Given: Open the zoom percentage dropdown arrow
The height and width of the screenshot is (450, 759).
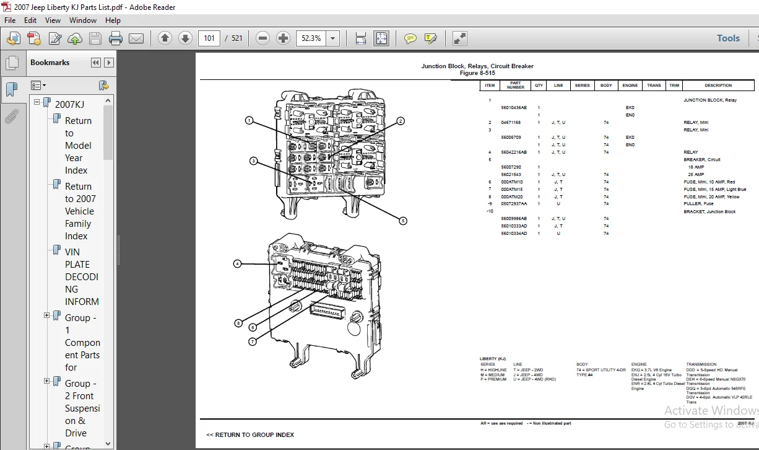Looking at the screenshot, I should tap(333, 38).
